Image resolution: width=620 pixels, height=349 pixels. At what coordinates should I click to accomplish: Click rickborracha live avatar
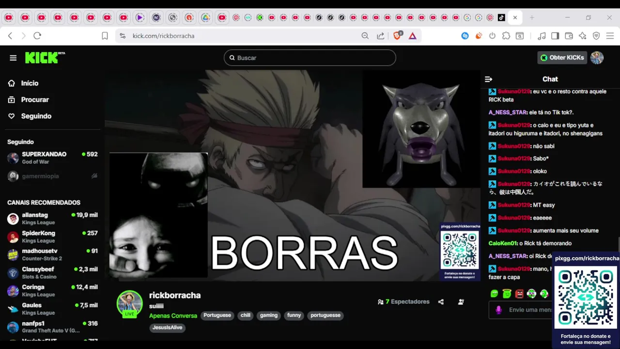pyautogui.click(x=129, y=304)
